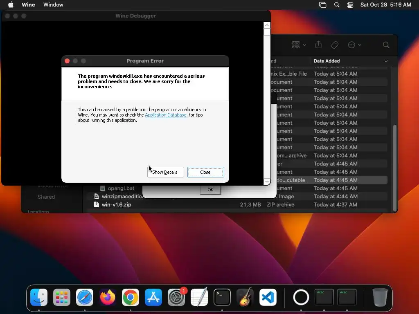Viewport: 419px width, 314px height.
Task: Open the Trash from the Dock
Action: click(380, 297)
